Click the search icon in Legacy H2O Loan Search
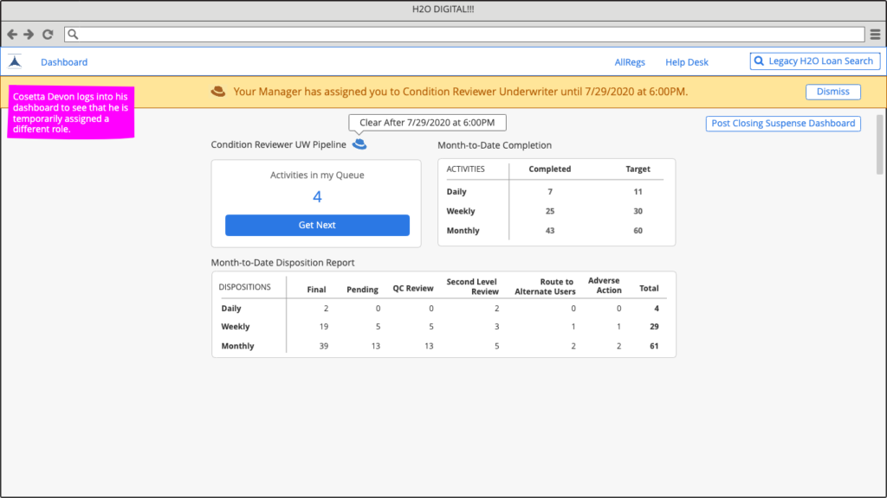Image resolution: width=887 pixels, height=498 pixels. point(760,61)
